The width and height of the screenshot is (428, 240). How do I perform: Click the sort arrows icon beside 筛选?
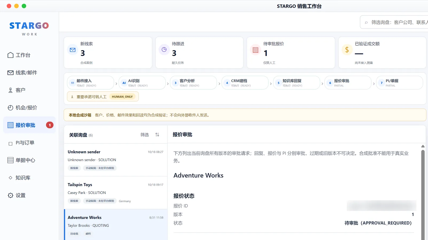pyautogui.click(x=157, y=135)
